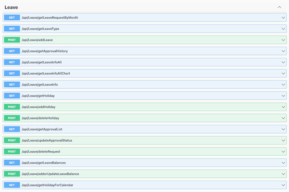Viewport: 289px width, 192px height.
Task: Open path /api/Leave/getHoliday
Action: [x=38, y=96]
